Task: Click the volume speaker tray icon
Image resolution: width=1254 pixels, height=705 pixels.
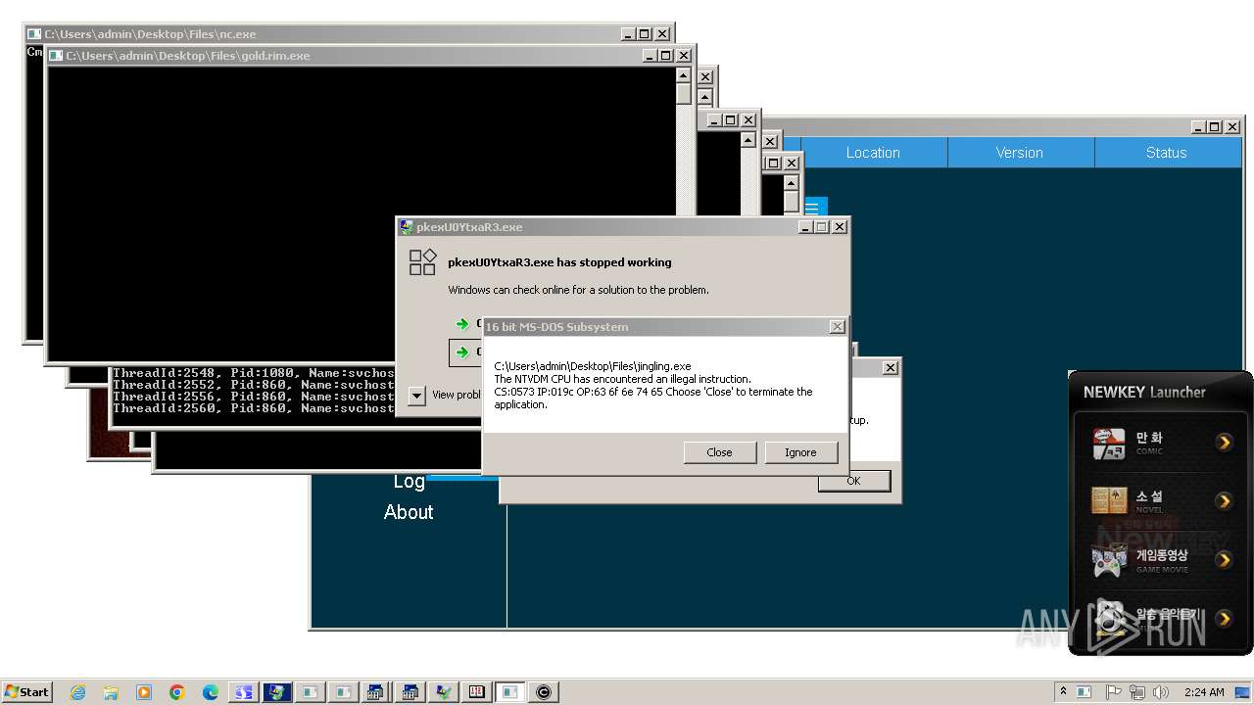Action: click(x=1161, y=692)
